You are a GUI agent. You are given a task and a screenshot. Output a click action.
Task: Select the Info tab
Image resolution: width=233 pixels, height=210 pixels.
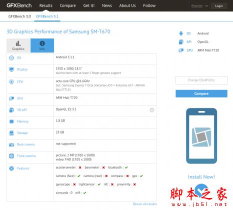tap(42, 45)
